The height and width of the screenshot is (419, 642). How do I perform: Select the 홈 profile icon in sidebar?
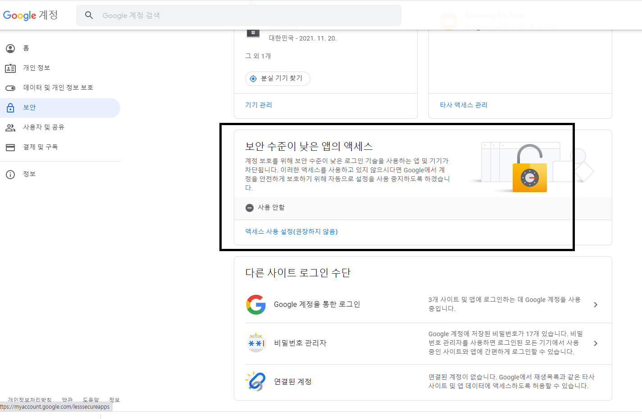point(10,48)
